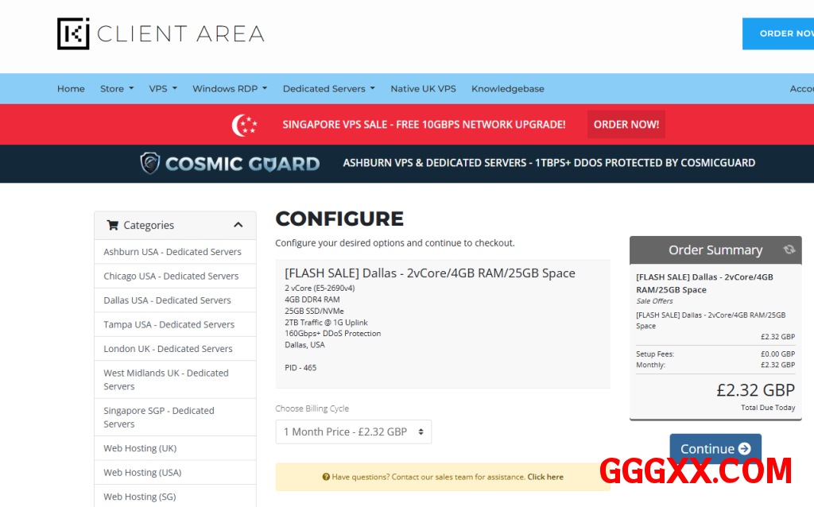The height and width of the screenshot is (507, 814).
Task: Expand the VPS menu dropdown
Action: [x=162, y=89]
